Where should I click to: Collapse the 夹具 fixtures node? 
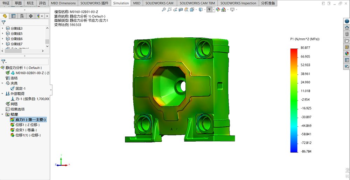pyautogui.click(x=3, y=83)
